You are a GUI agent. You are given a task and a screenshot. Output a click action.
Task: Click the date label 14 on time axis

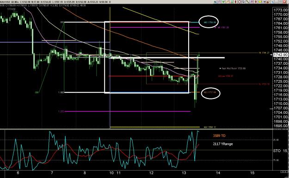click(218, 173)
